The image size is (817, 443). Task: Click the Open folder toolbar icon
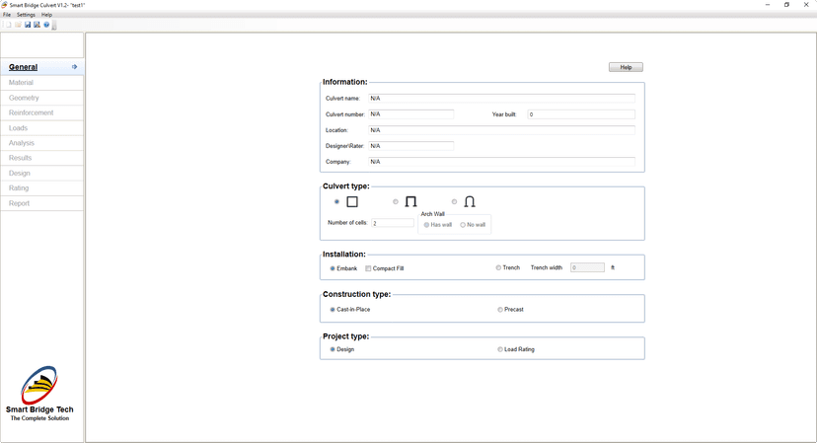coord(18,25)
